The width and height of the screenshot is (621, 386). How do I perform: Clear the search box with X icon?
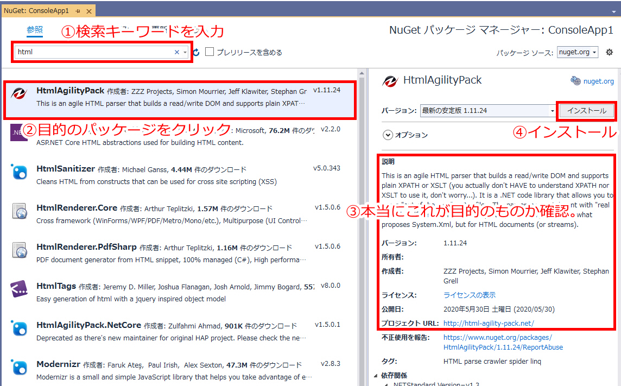pos(176,52)
